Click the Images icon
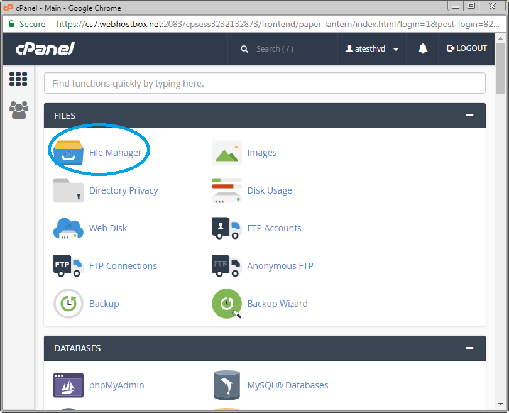Viewport: 509px width, 413px height. coord(227,153)
